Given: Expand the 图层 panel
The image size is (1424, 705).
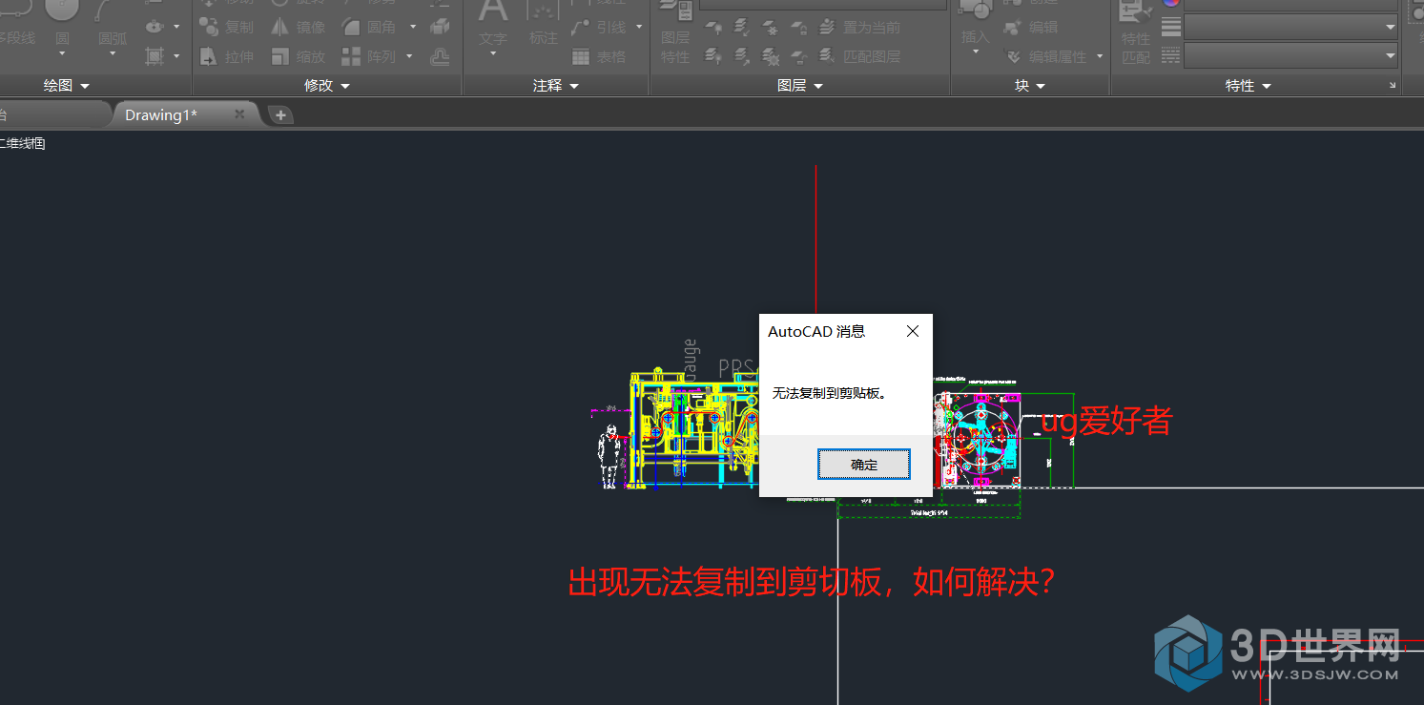Looking at the screenshot, I should point(800,86).
